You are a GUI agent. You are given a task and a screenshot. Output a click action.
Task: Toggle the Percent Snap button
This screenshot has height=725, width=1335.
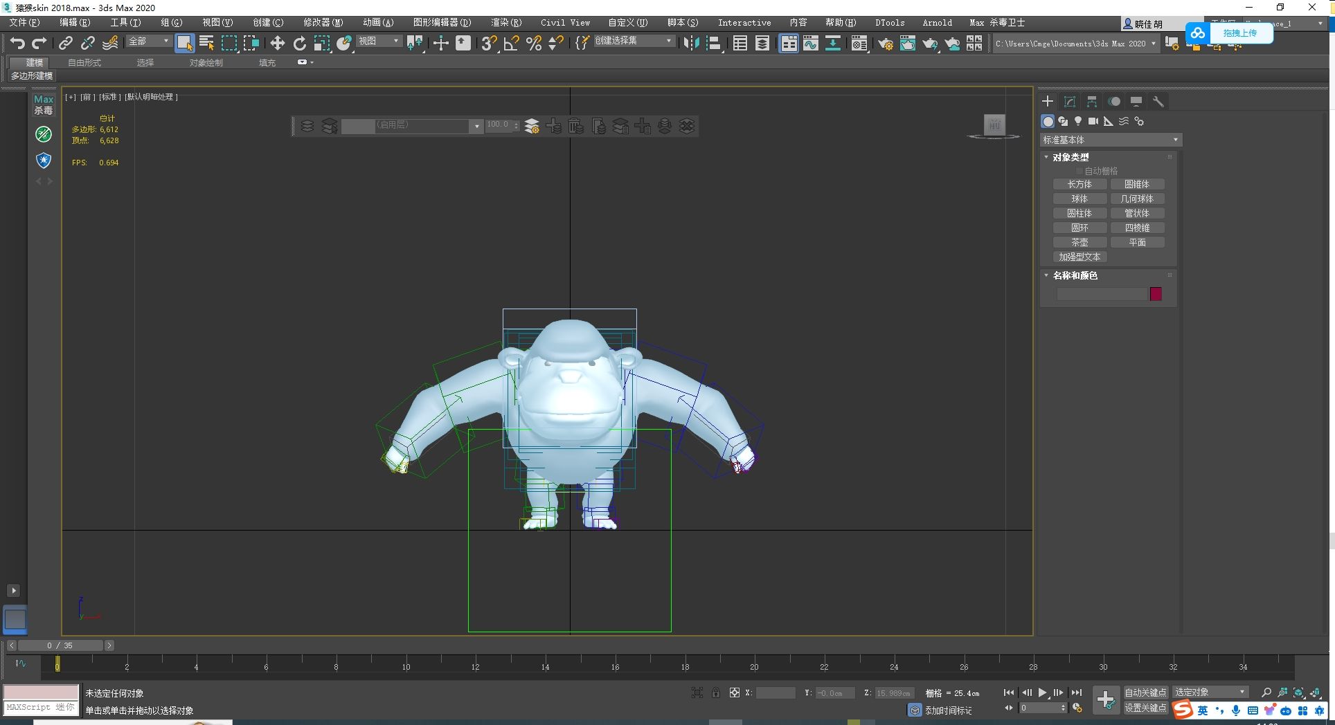coord(534,43)
